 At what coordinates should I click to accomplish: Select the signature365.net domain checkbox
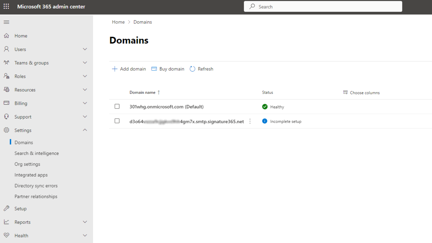pyautogui.click(x=117, y=121)
